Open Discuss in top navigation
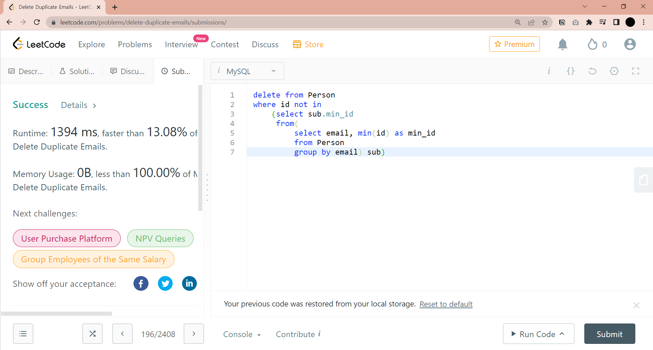Image resolution: width=653 pixels, height=350 pixels. click(x=265, y=45)
